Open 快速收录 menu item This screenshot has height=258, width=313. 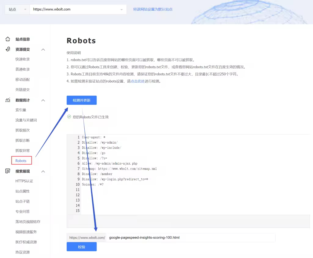[x=23, y=59]
